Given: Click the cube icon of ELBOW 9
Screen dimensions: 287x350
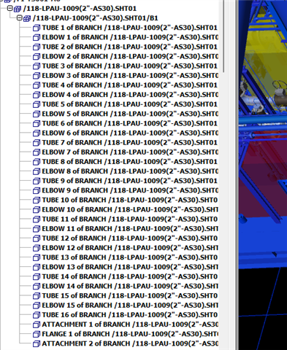Looking at the screenshot, I should pyautogui.click(x=37, y=191).
